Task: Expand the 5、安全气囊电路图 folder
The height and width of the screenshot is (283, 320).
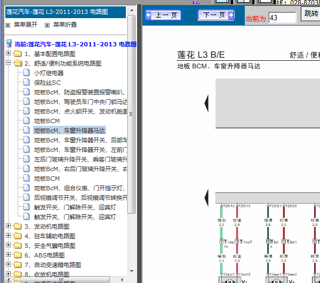Action: (8, 245)
